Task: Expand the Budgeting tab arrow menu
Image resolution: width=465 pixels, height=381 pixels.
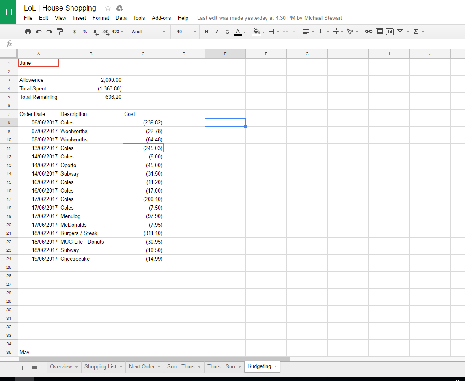Action: tap(276, 366)
